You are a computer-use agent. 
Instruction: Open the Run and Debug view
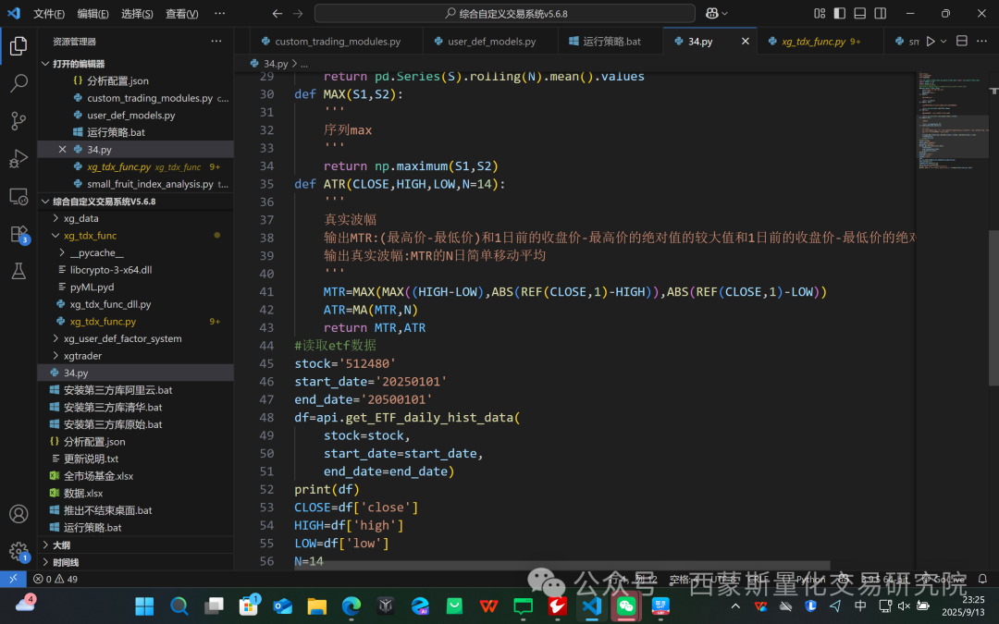point(18,158)
